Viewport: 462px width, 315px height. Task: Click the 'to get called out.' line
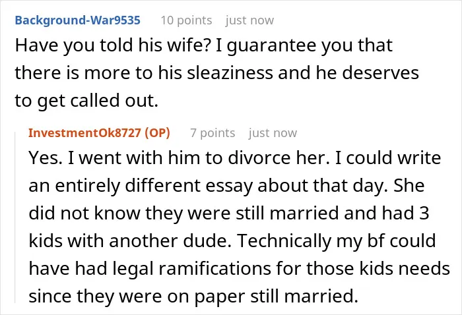point(86,101)
